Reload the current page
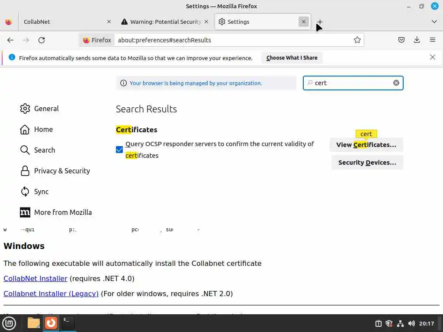This screenshot has height=332, width=443. pyautogui.click(x=42, y=40)
